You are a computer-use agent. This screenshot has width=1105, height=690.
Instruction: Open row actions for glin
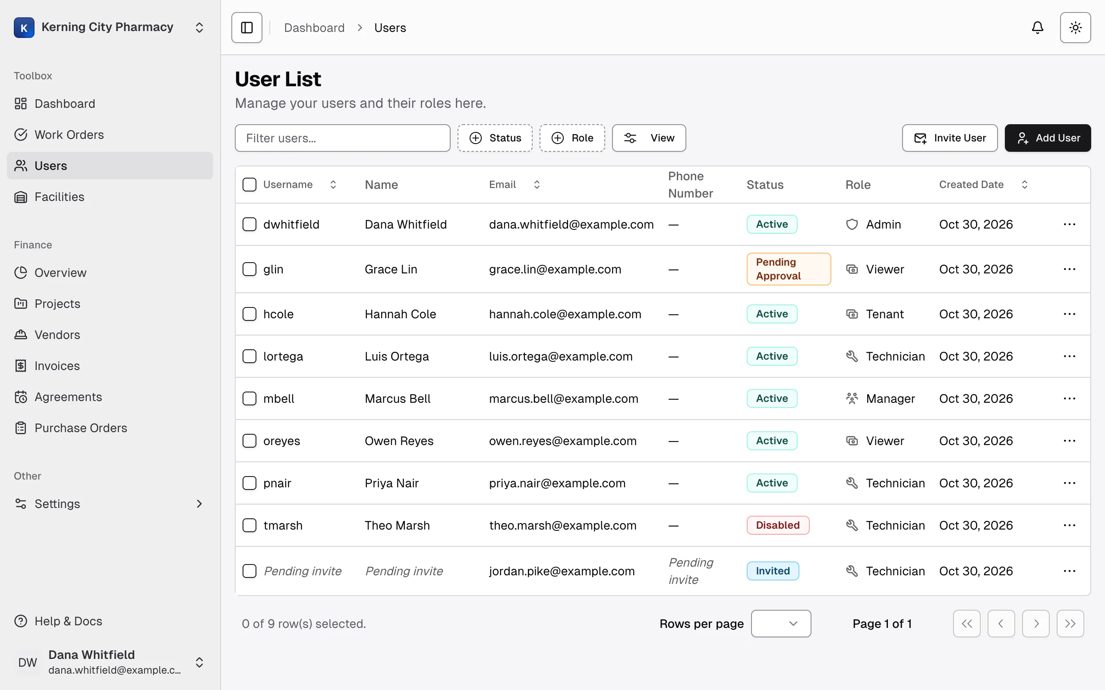(x=1069, y=269)
